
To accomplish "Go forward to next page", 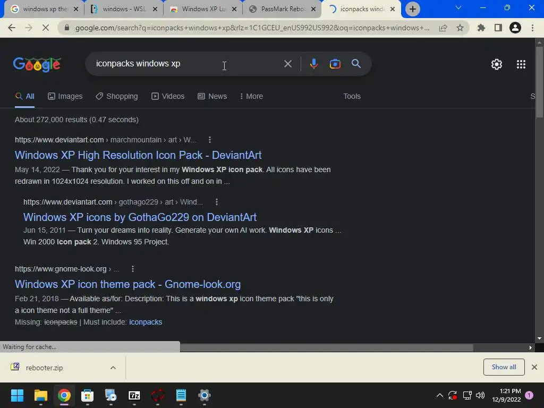I will click(29, 28).
